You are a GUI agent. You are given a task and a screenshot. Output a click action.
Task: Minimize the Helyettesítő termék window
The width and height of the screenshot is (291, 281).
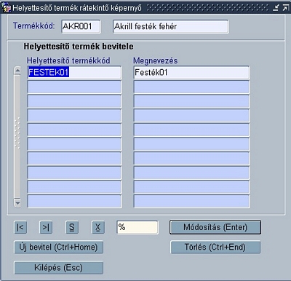click(x=276, y=8)
